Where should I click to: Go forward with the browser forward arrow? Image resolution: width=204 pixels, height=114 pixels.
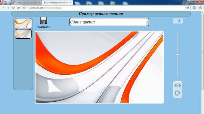point(8,8)
